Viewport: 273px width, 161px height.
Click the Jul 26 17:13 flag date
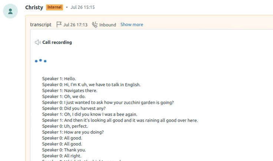point(75,25)
